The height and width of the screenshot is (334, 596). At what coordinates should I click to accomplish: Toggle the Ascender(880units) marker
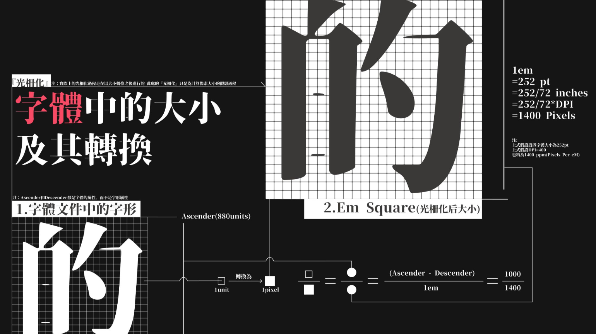[x=216, y=216]
